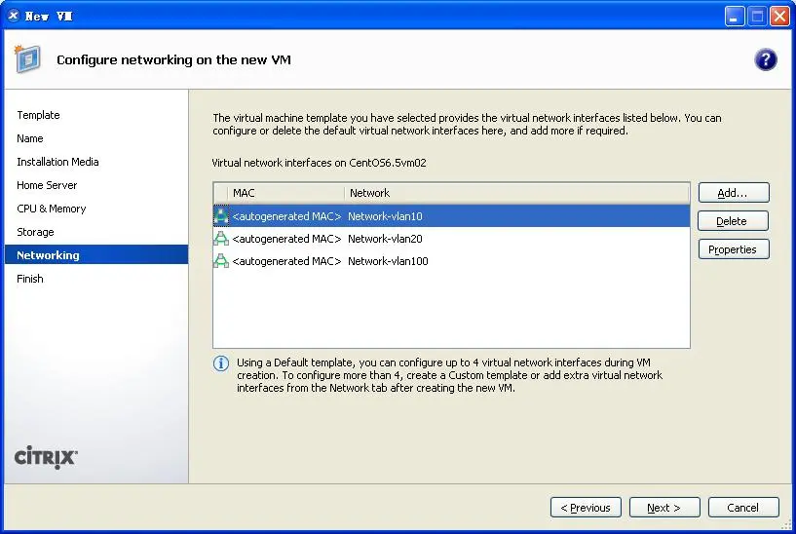Open the Storage step
This screenshot has width=796, height=534.
click(x=35, y=232)
